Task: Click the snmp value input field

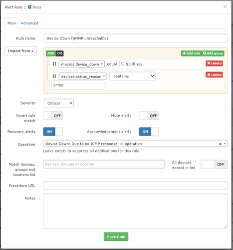Action: [x=78, y=85]
